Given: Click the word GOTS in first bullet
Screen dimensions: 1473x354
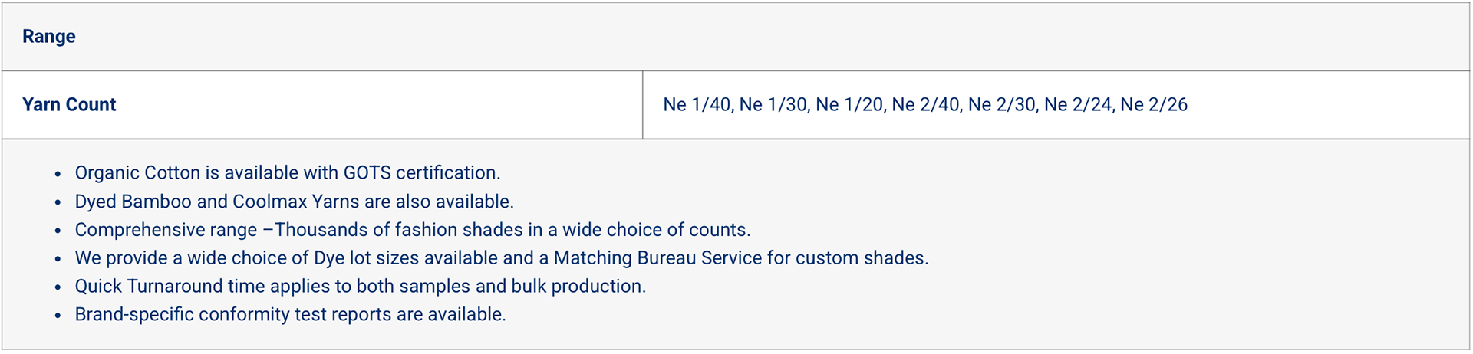Looking at the screenshot, I should (367, 173).
